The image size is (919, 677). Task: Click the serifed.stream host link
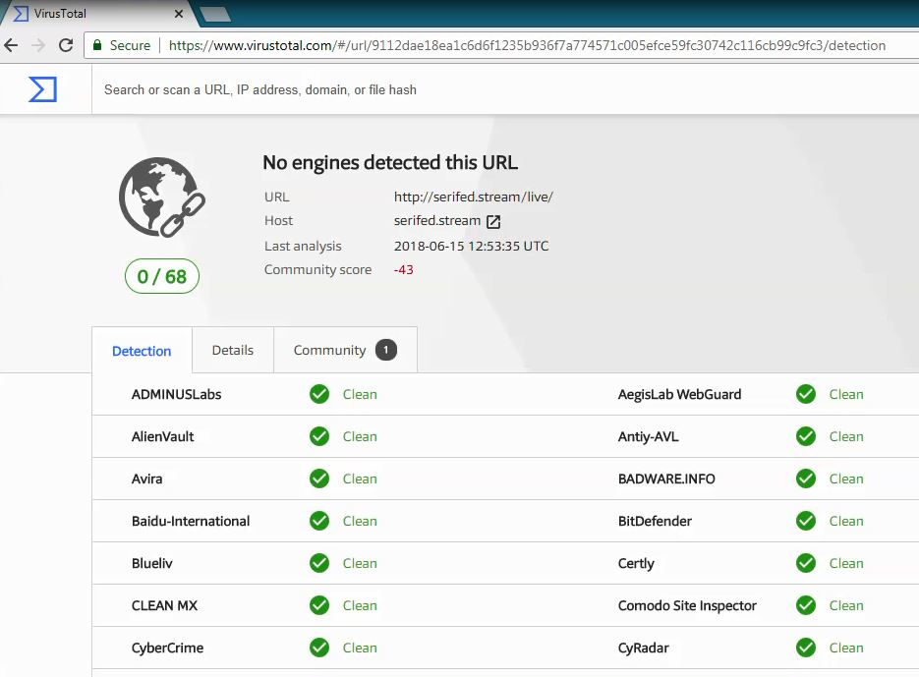pyautogui.click(x=437, y=220)
